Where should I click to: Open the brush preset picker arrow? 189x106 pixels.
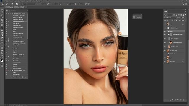click(14, 4)
